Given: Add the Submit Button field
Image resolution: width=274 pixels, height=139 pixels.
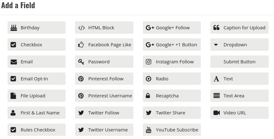Looking at the screenshot, I should pos(239,62).
